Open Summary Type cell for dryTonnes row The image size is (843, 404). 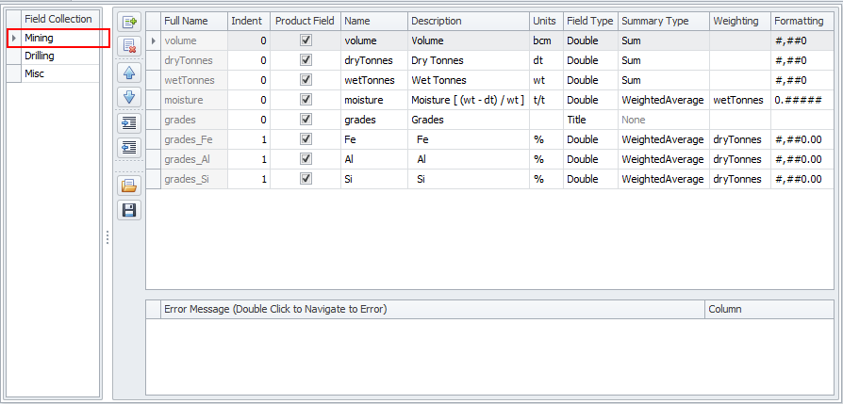663,60
